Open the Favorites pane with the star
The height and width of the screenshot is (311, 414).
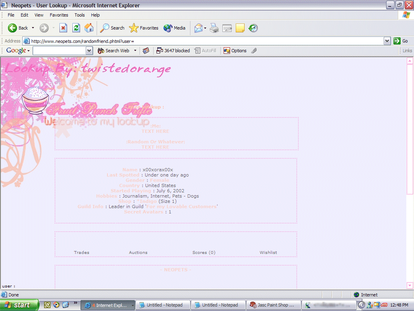pyautogui.click(x=144, y=28)
